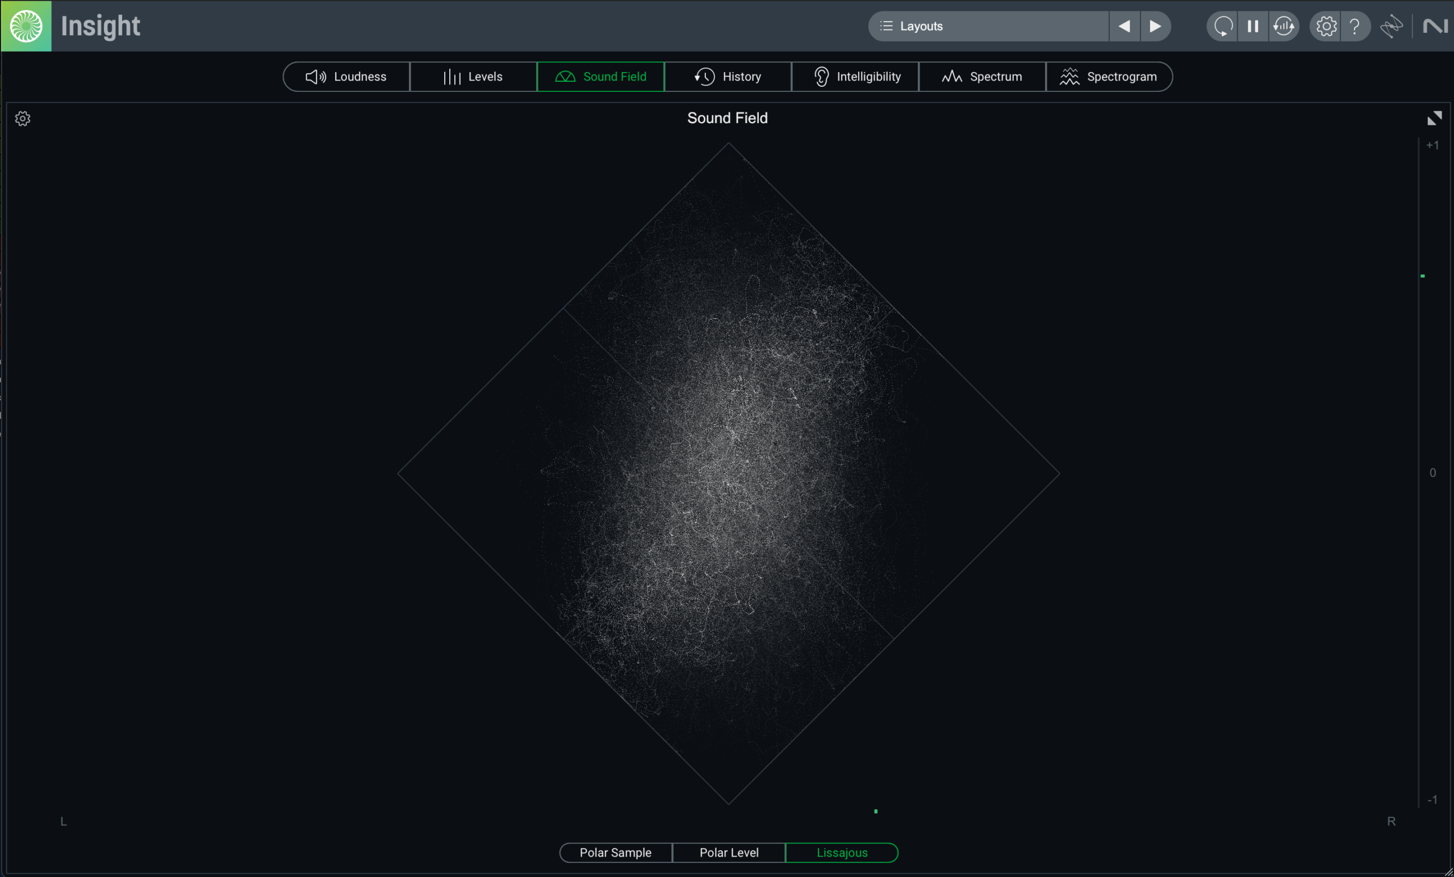Viewport: 1454px width, 877px height.
Task: Click the Native Instruments logo
Action: coord(1435,26)
